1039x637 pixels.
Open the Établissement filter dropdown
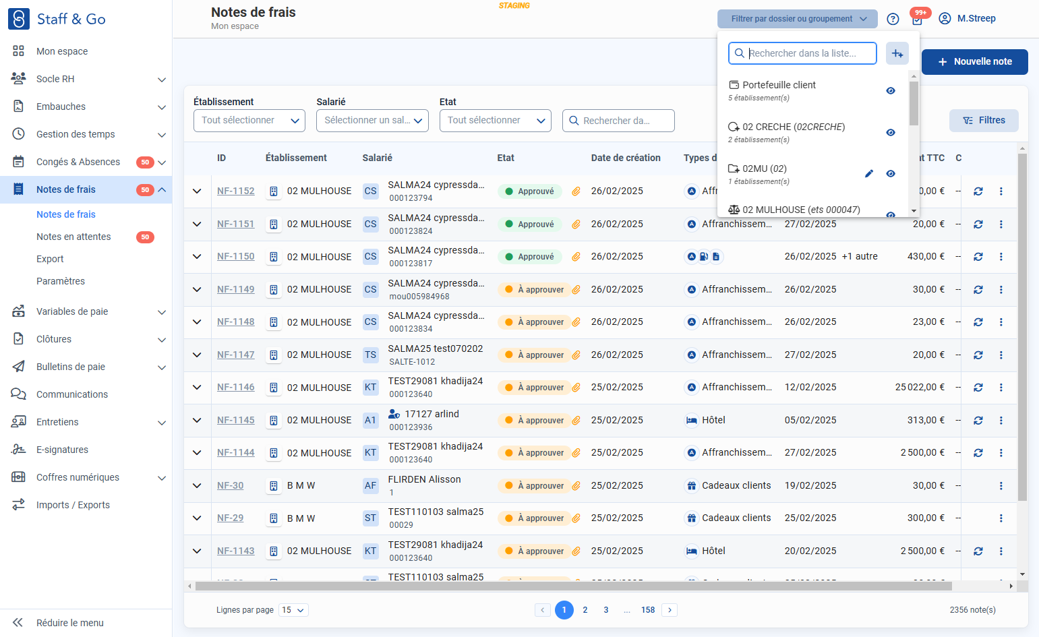(249, 121)
